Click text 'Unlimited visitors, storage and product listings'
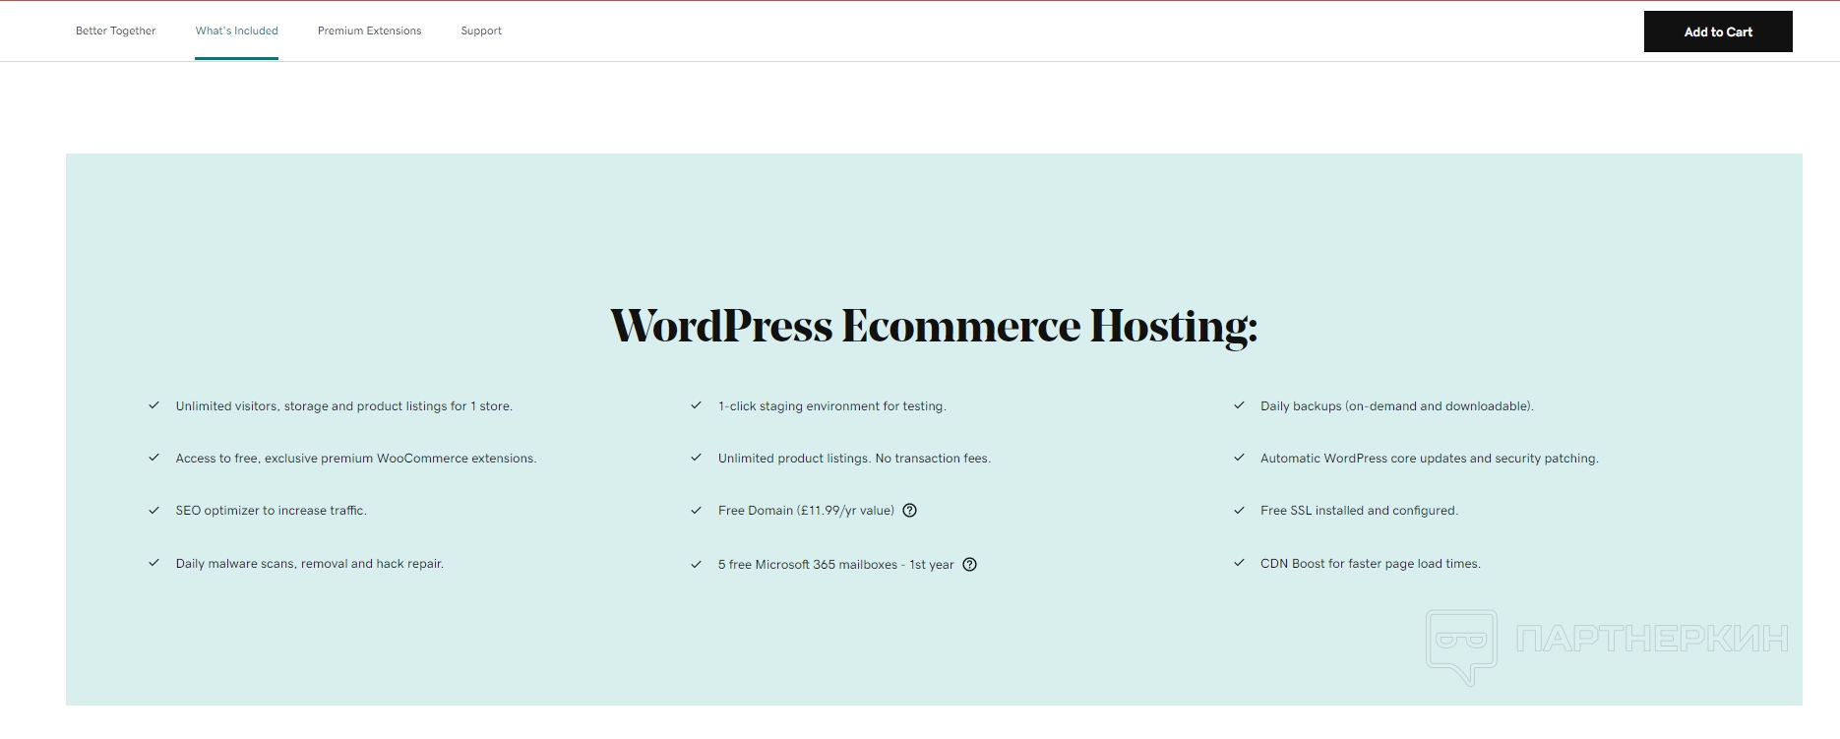 (311, 405)
